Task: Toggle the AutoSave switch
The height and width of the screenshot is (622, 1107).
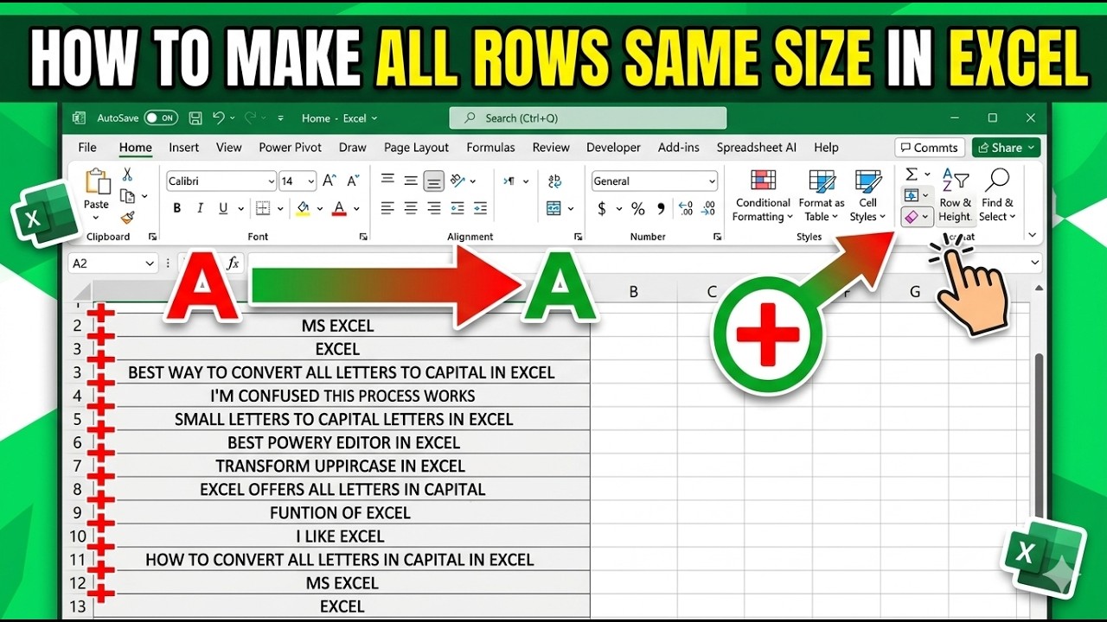Action: (161, 118)
